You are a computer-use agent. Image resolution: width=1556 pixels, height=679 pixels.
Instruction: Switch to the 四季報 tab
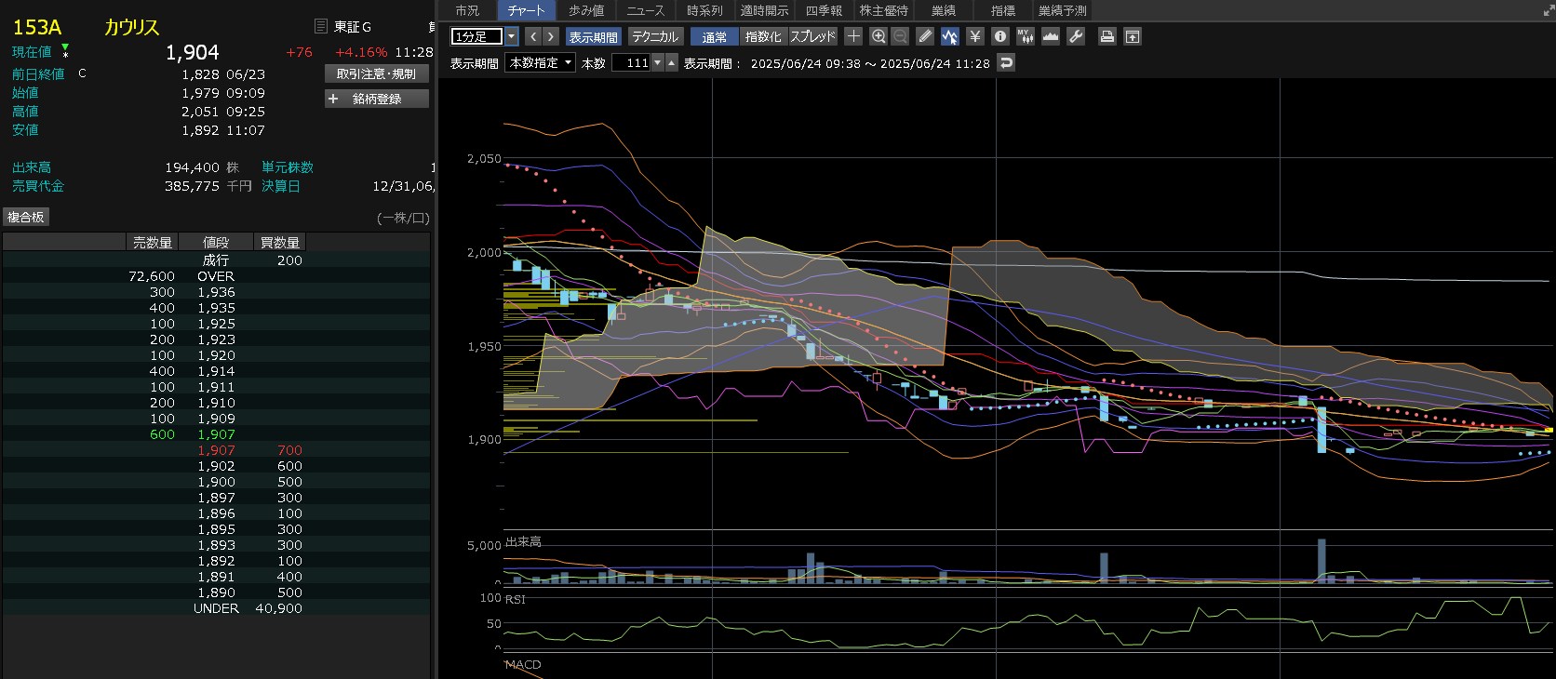(x=824, y=10)
